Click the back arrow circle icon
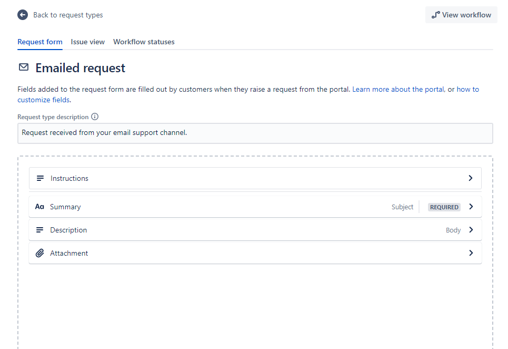 pos(22,15)
